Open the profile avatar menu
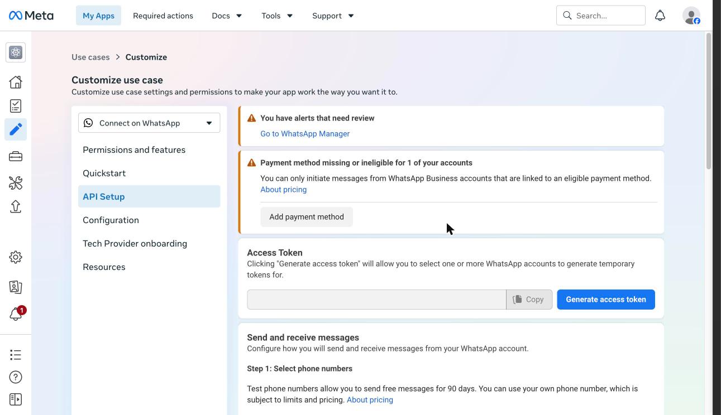721x415 pixels. click(x=691, y=16)
